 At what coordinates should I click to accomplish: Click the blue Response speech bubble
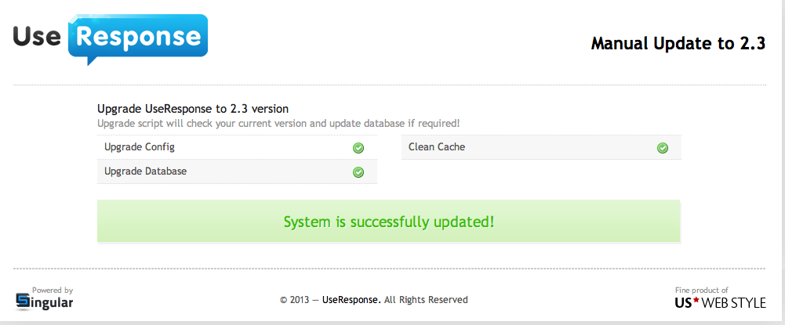[x=138, y=37]
